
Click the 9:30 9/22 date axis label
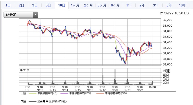pyautogui.click(x=140, y=89)
